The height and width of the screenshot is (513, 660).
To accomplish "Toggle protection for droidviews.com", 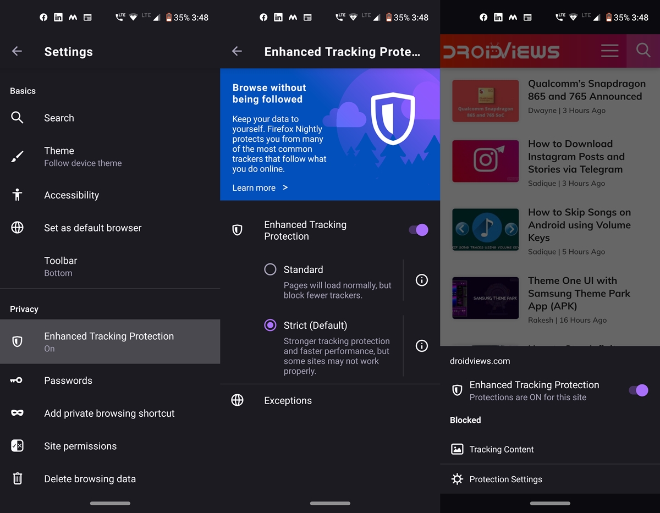I will click(x=638, y=390).
